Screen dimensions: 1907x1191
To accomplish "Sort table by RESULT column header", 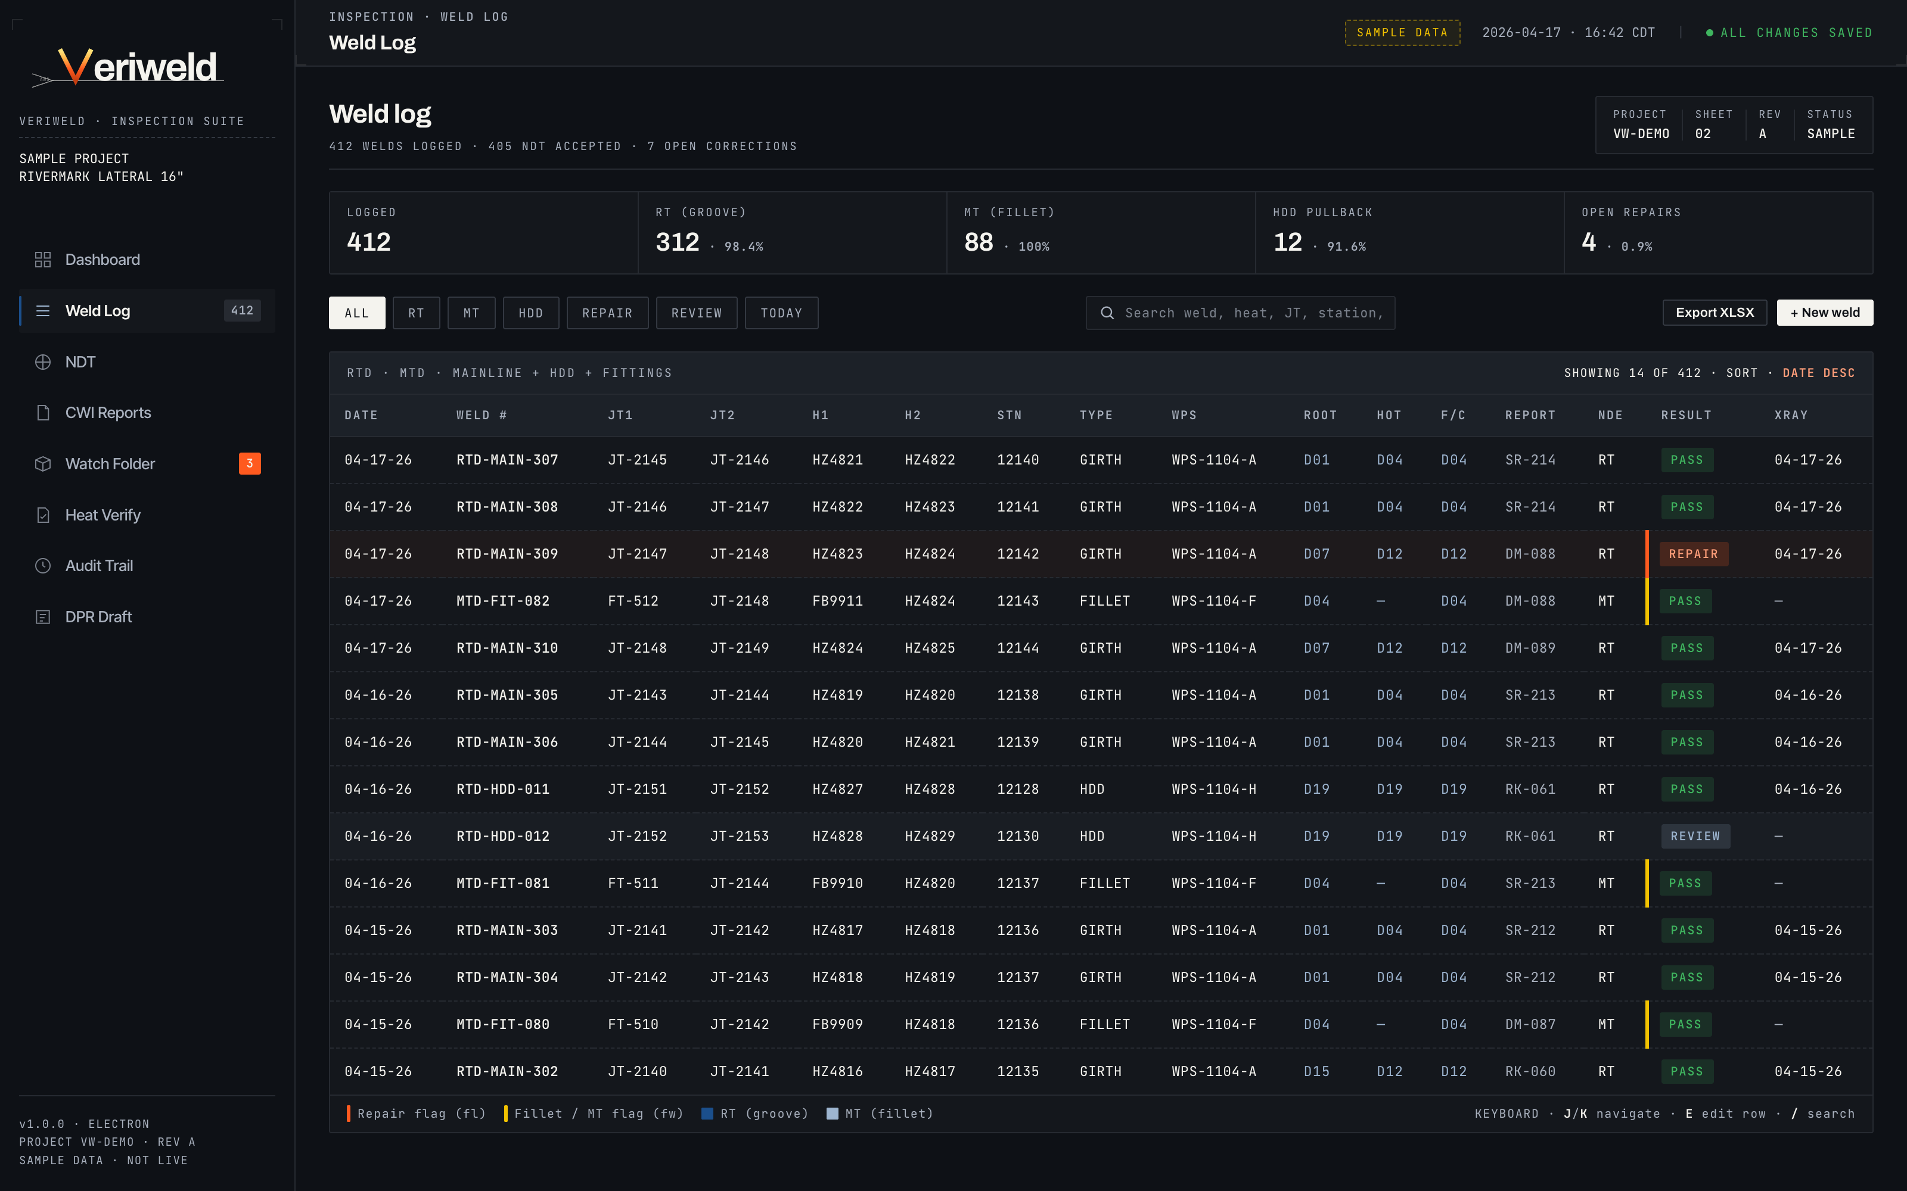I will pyautogui.click(x=1685, y=415).
